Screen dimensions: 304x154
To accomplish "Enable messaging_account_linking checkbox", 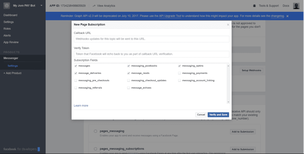I will 179,80.
